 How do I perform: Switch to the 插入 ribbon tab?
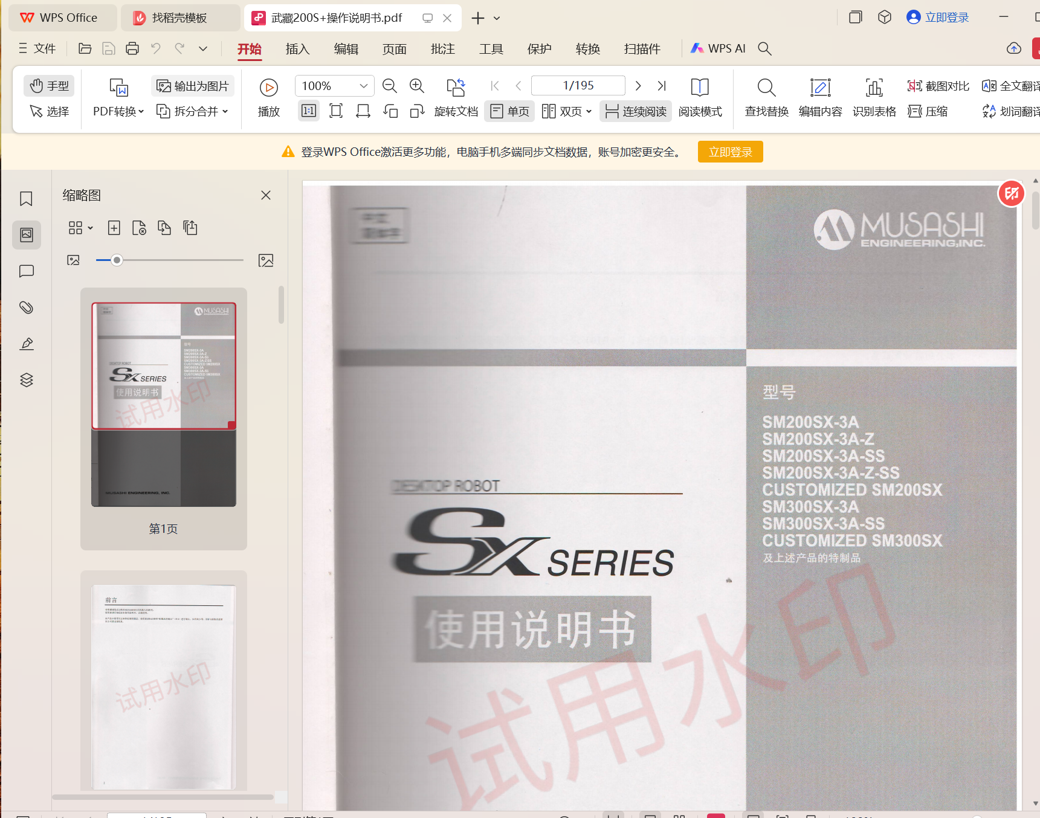297,49
